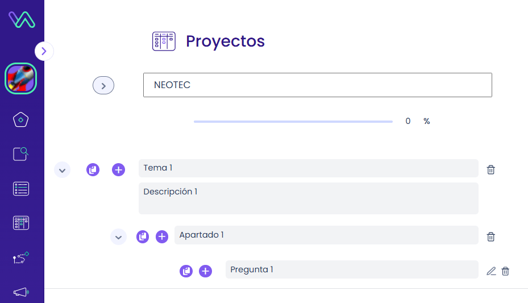This screenshot has width=528, height=303.
Task: Open the search document sidebar icon
Action: [20, 154]
